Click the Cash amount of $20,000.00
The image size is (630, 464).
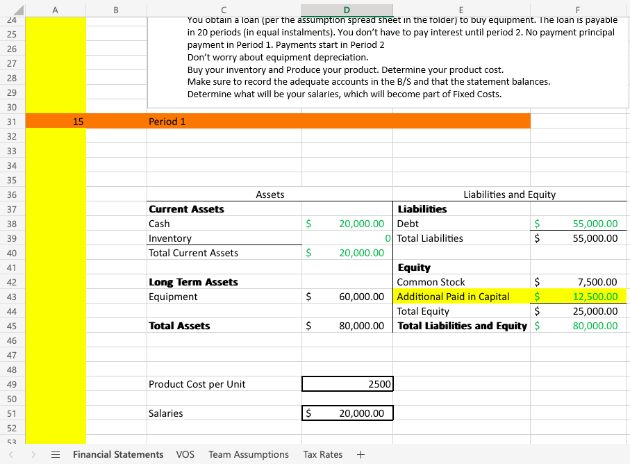[x=347, y=224]
